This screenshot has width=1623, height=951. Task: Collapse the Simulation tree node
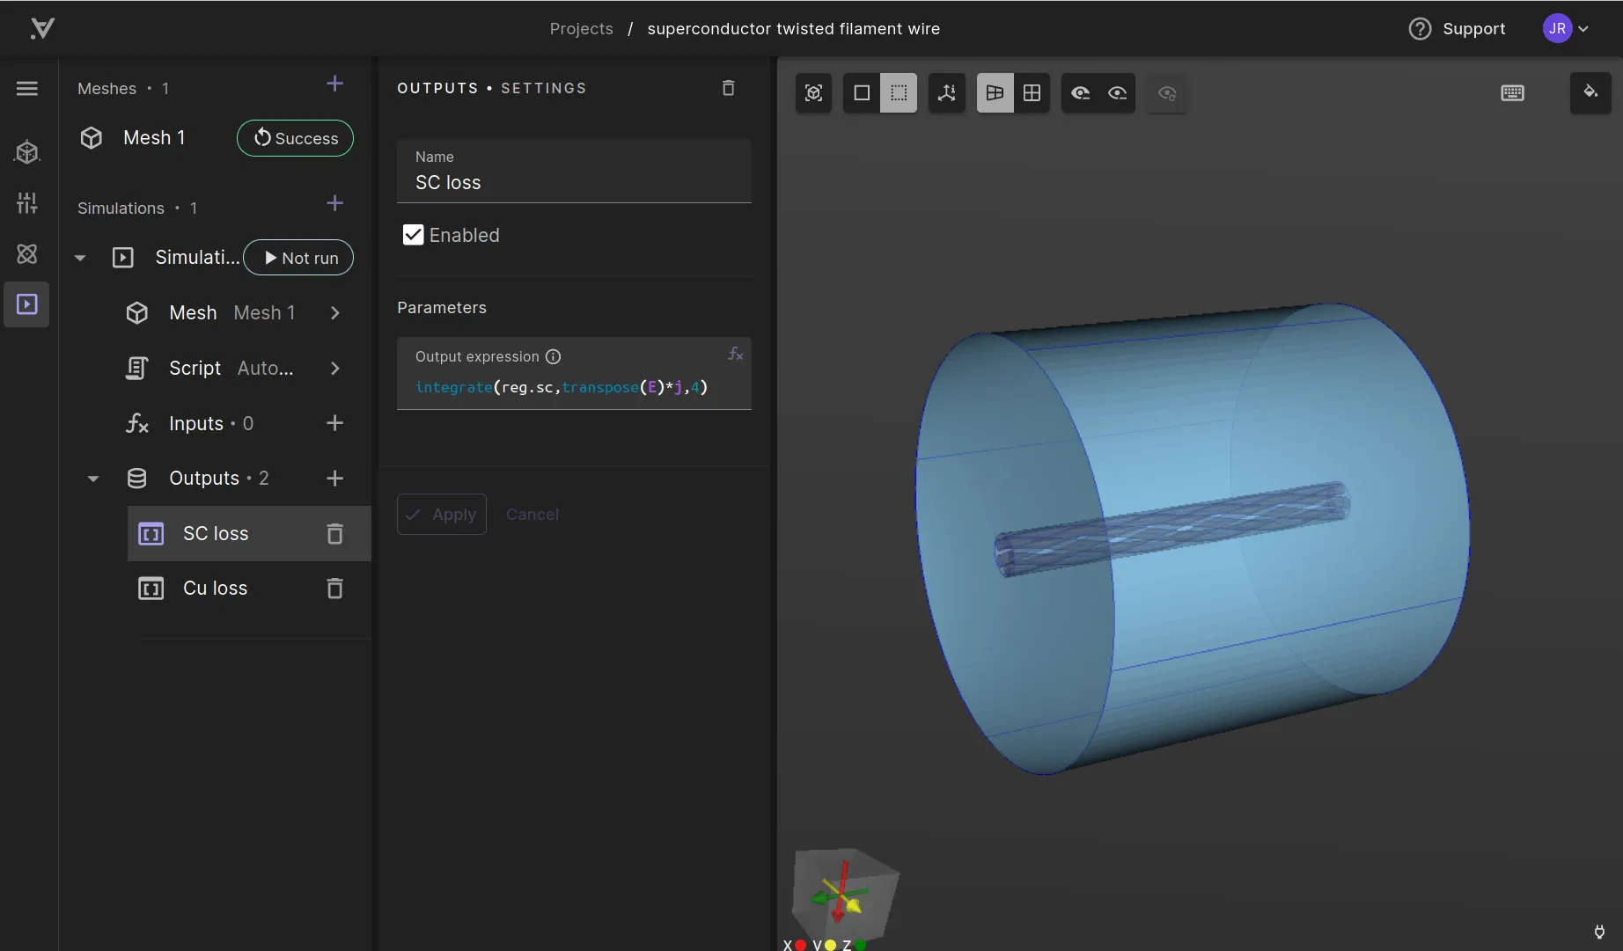pyautogui.click(x=80, y=258)
